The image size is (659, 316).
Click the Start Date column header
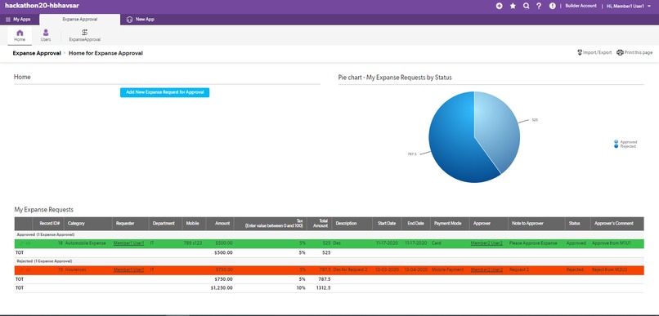click(387, 224)
